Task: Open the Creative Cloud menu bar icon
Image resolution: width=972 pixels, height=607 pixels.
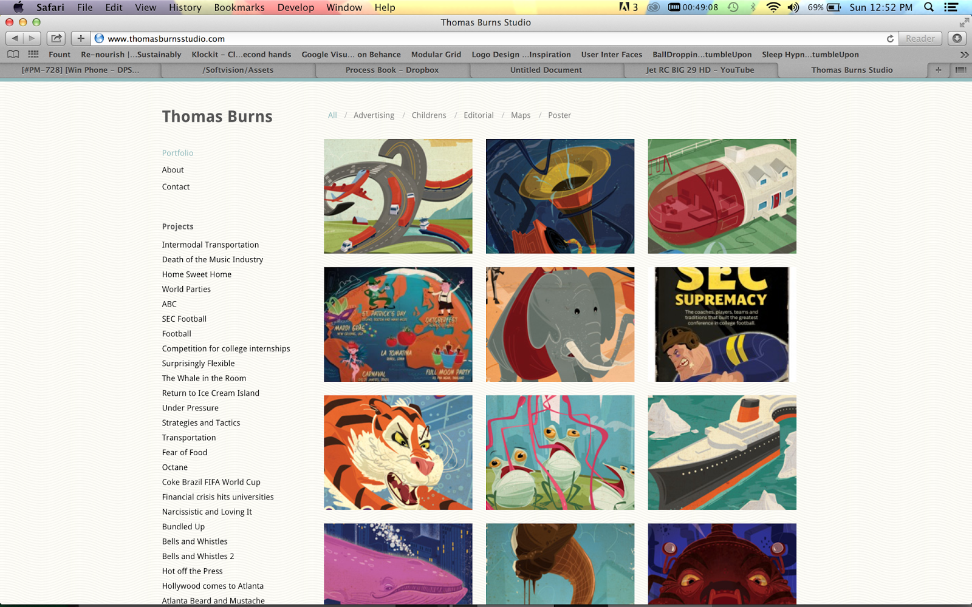Action: click(x=653, y=7)
